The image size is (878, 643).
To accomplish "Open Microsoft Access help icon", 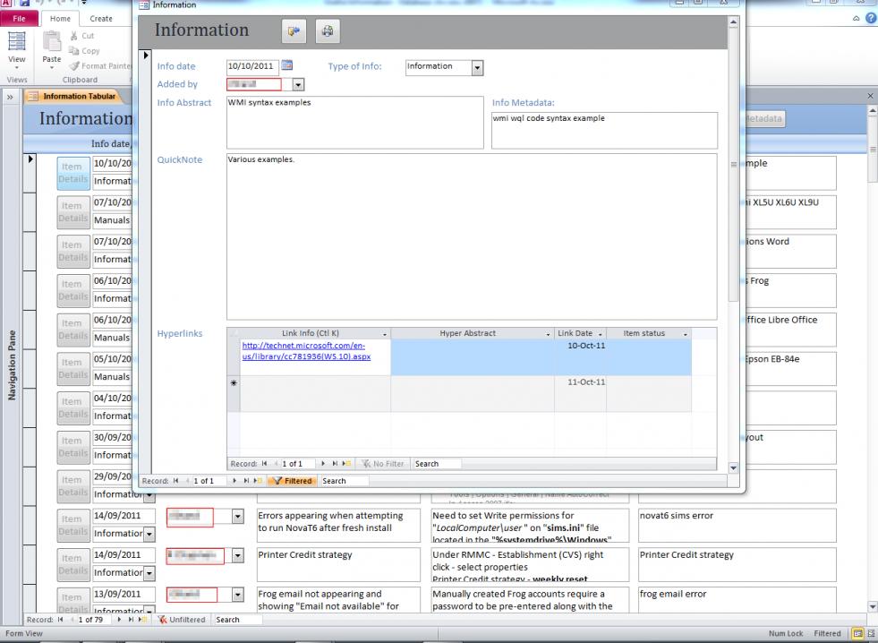I will (871, 19).
